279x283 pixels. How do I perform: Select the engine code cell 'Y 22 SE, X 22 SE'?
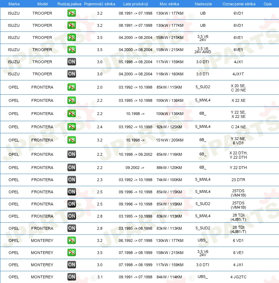tap(238, 114)
